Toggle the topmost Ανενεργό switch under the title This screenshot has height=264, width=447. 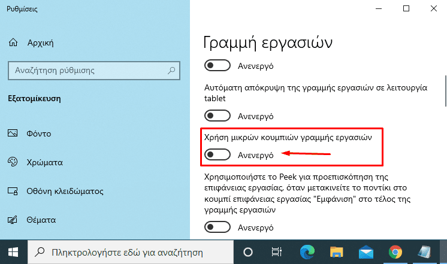(x=218, y=65)
